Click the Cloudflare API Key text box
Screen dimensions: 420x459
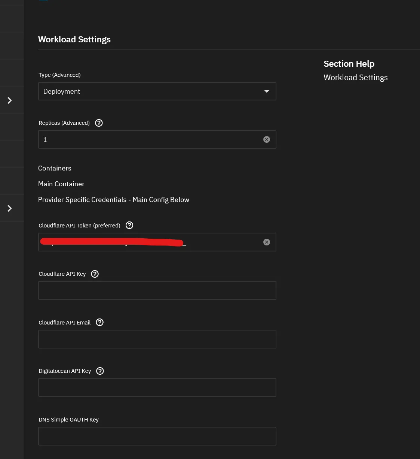point(157,290)
